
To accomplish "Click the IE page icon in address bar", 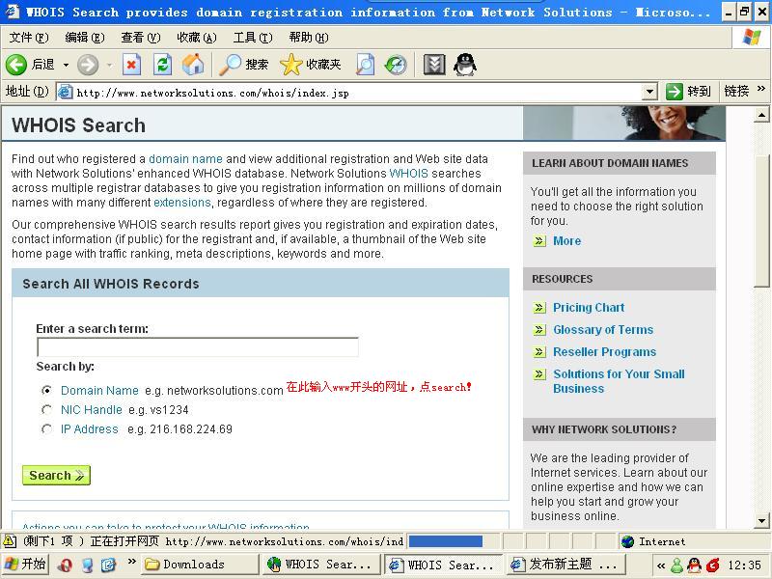I will click(x=65, y=92).
